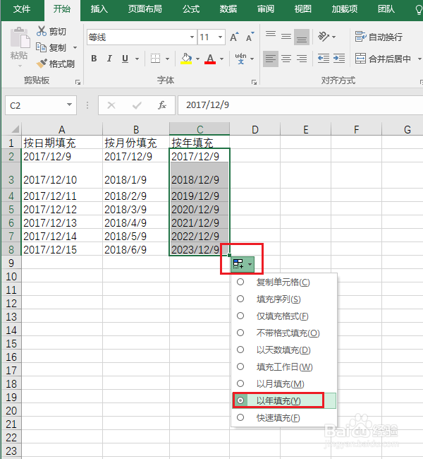Set middle vertical alignment
This screenshot has width=423, height=459.
tap(286, 37)
